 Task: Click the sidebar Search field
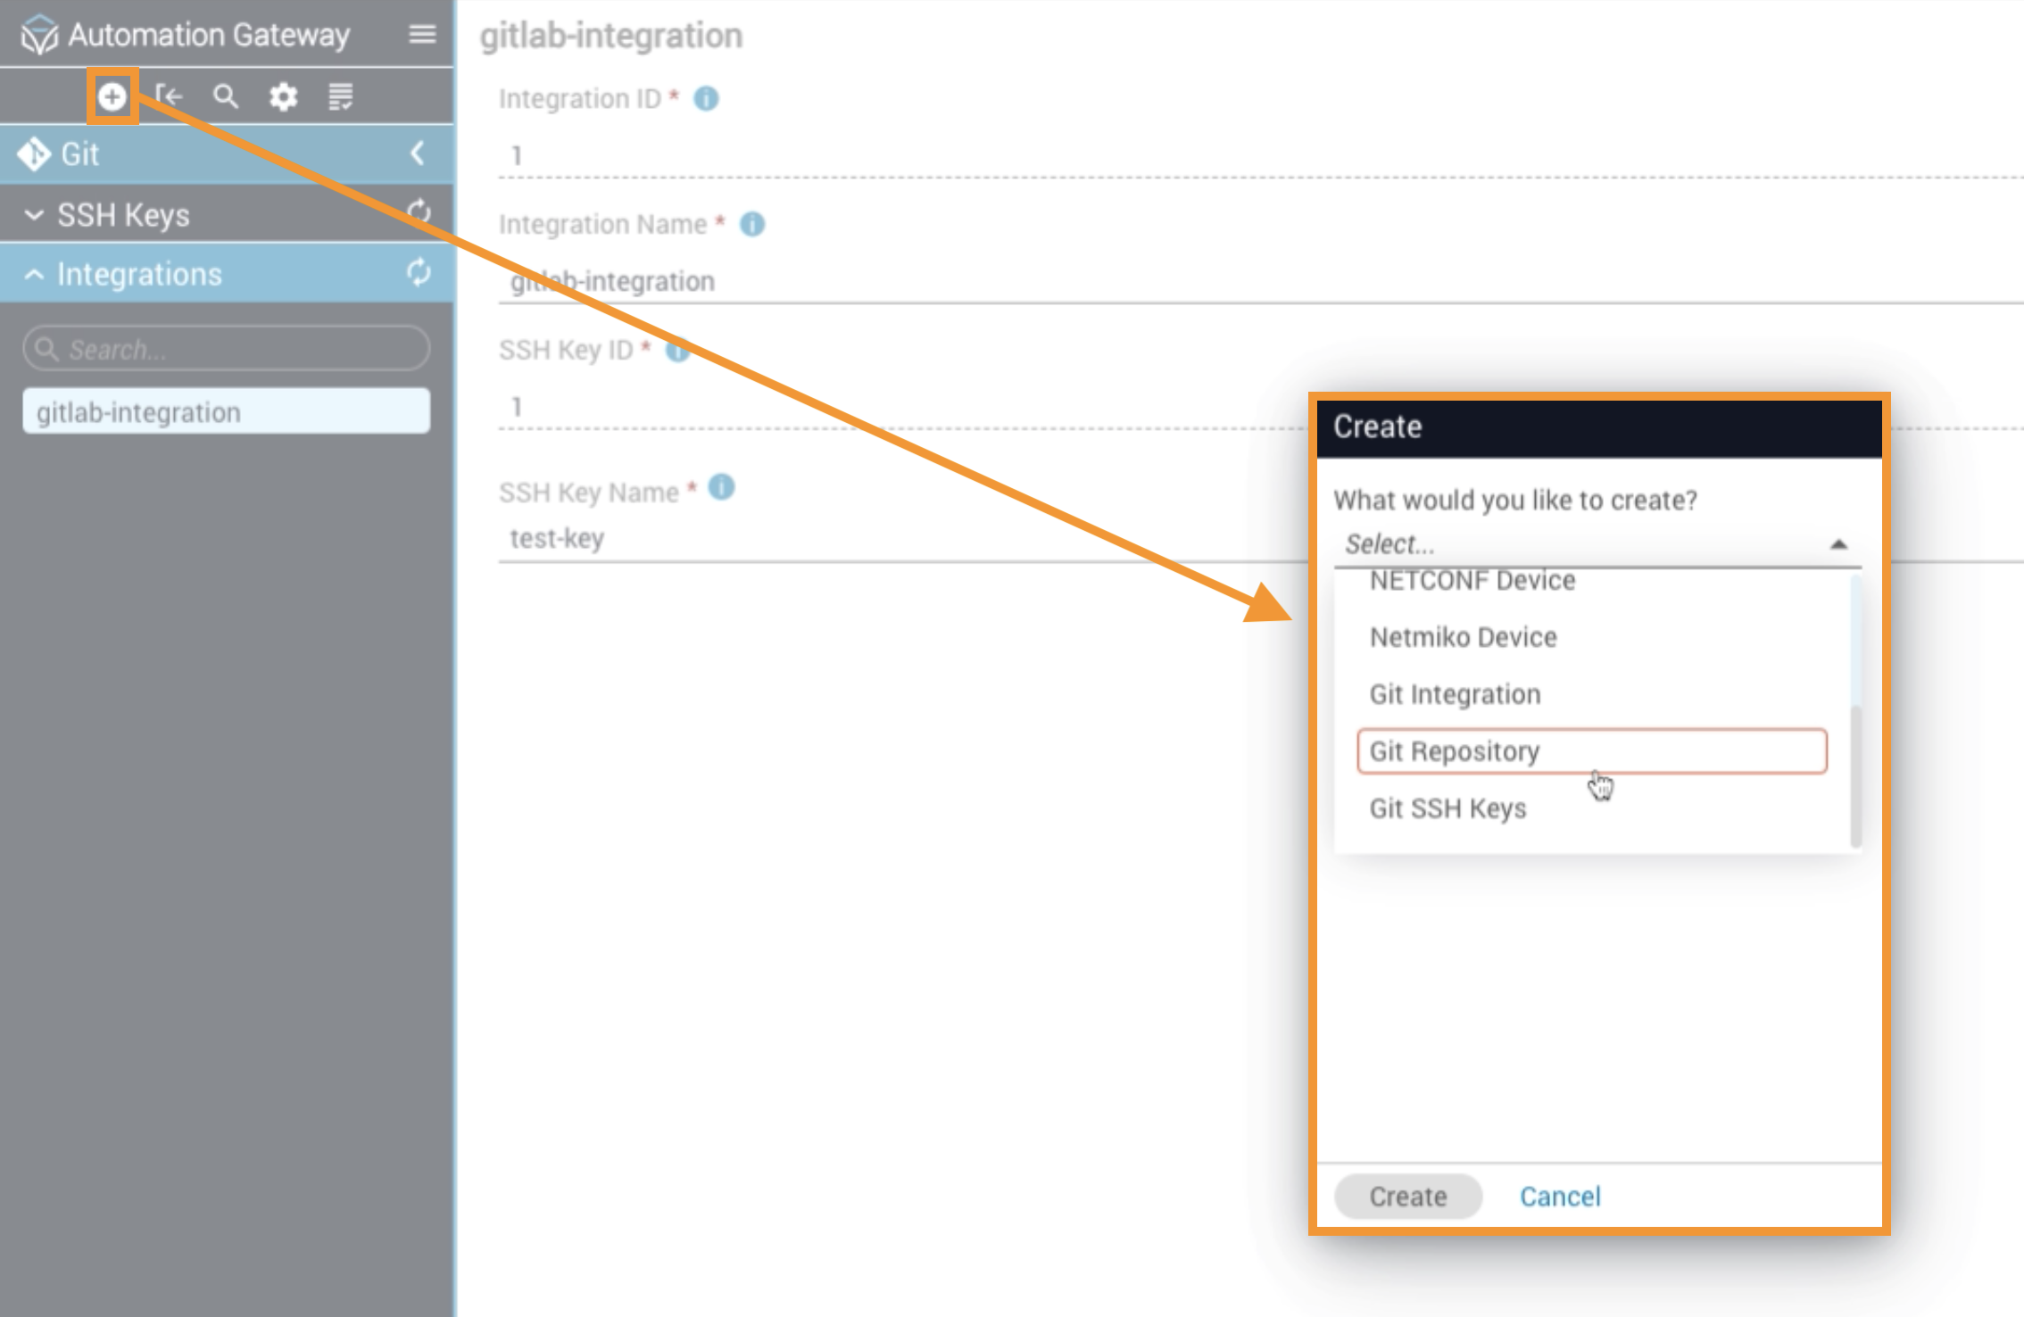(x=227, y=349)
